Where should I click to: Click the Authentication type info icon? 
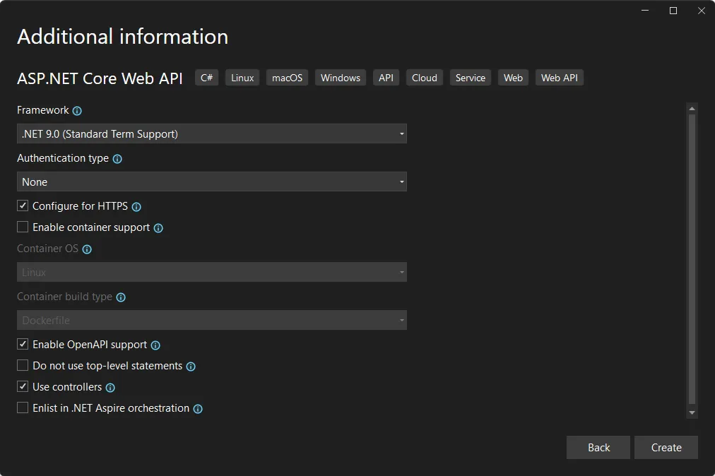(x=117, y=158)
